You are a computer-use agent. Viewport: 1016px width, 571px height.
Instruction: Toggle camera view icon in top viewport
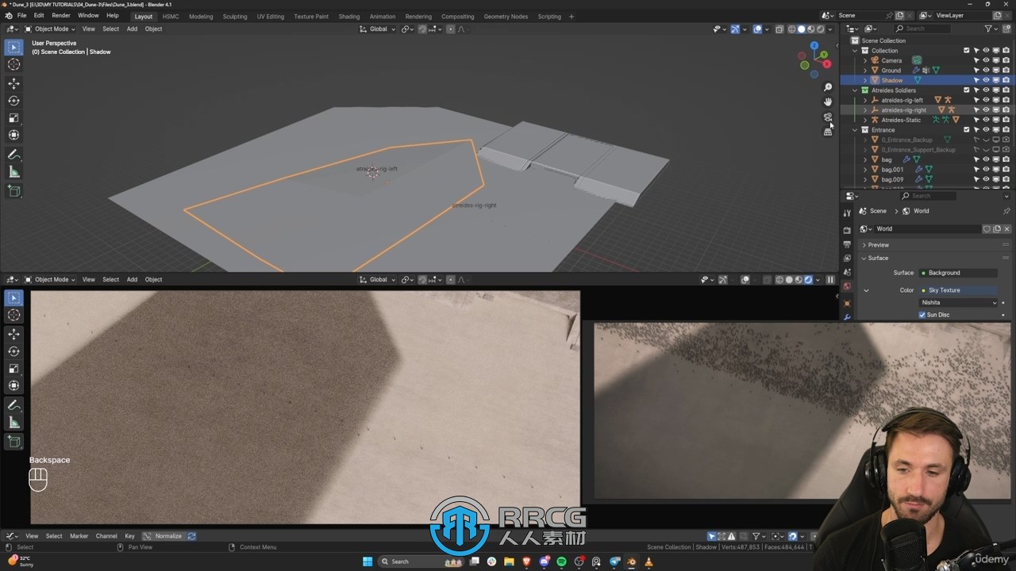tap(828, 117)
